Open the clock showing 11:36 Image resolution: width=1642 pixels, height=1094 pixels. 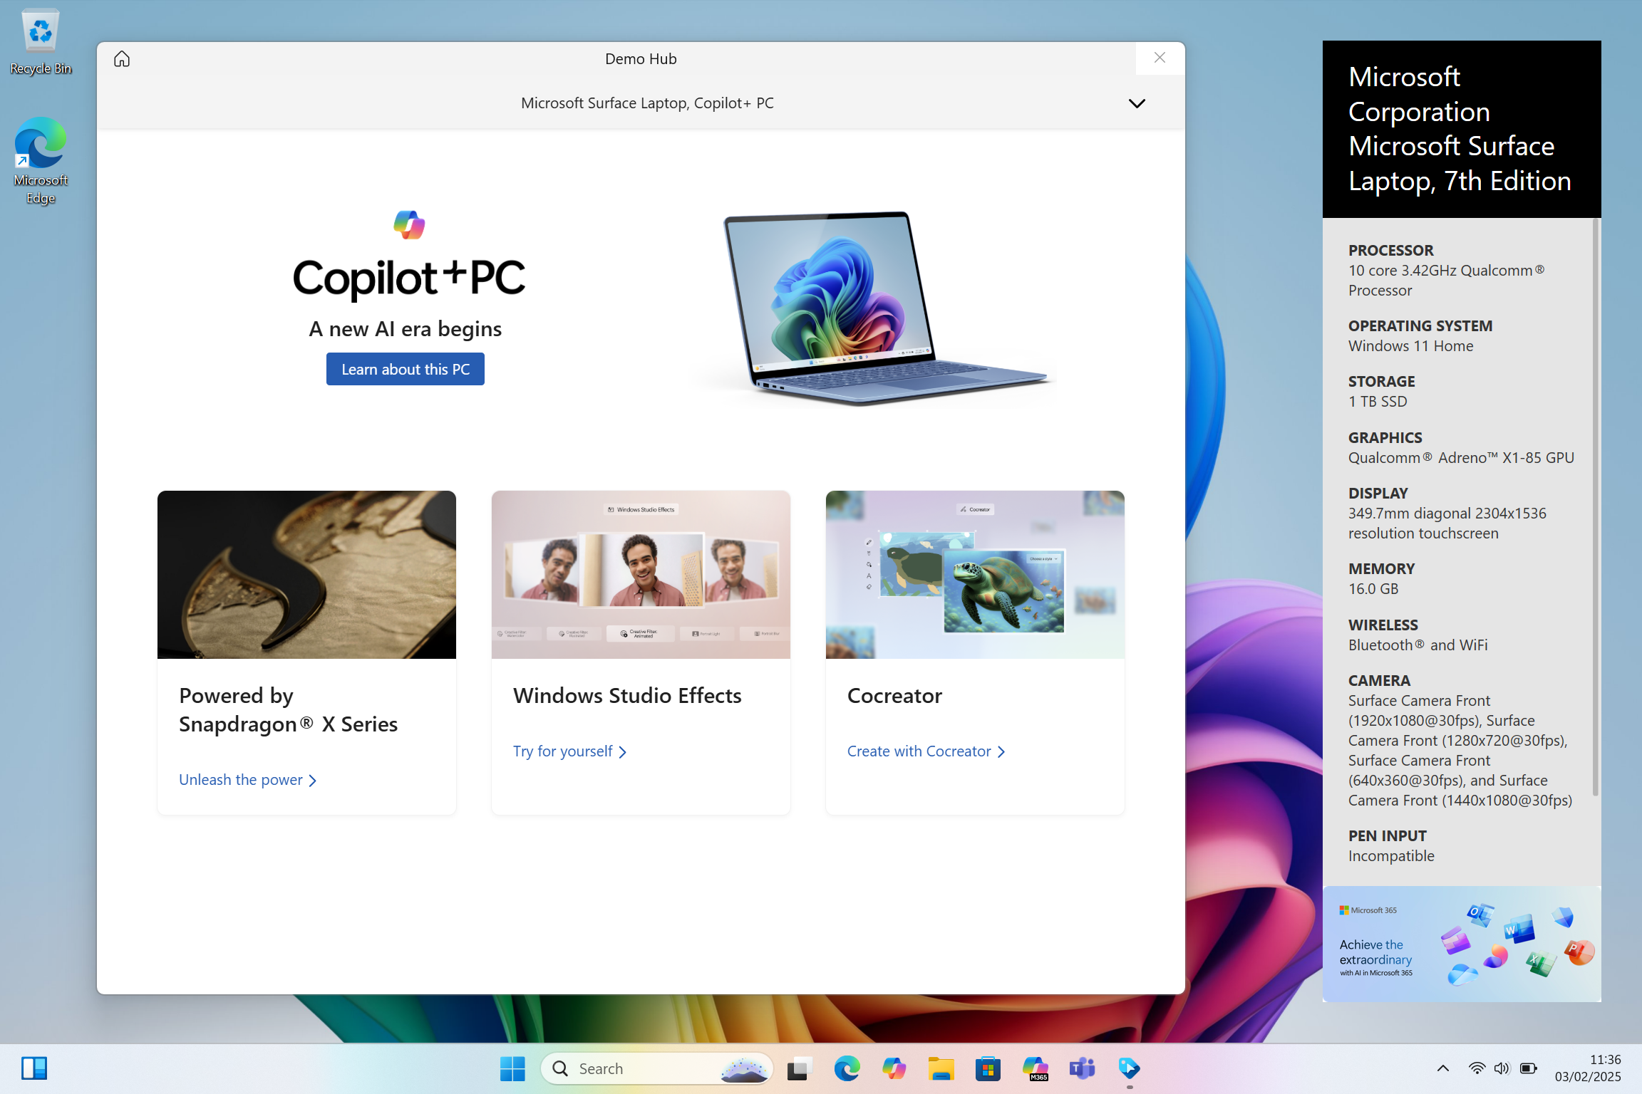[x=1588, y=1068]
